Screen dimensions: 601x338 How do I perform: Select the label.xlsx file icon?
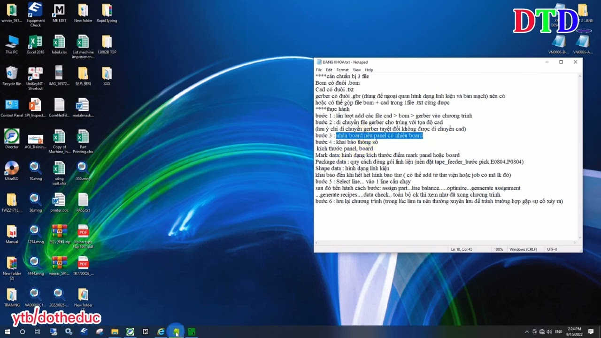pos(59,45)
